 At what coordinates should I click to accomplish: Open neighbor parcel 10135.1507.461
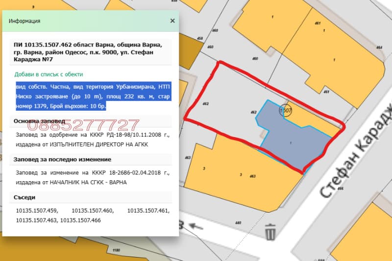tap(148, 211)
